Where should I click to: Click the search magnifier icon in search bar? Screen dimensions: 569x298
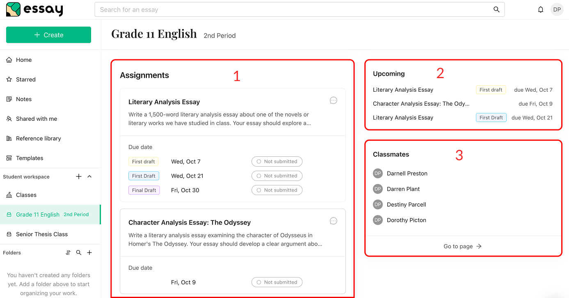click(496, 10)
